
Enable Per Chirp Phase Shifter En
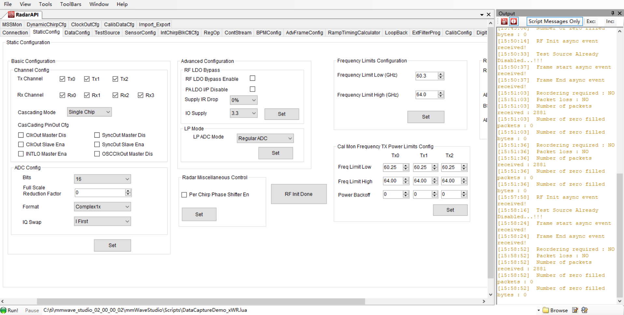[184, 195]
